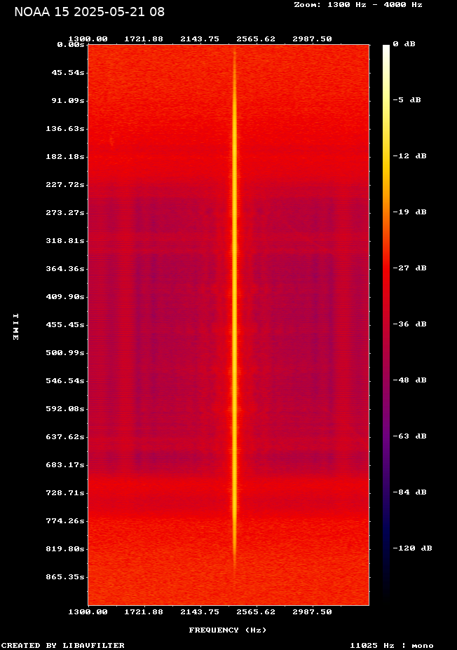
Task: Click the vertical TIME axis title
Action: pos(15,326)
